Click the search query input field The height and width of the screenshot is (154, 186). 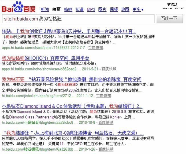[77, 19]
